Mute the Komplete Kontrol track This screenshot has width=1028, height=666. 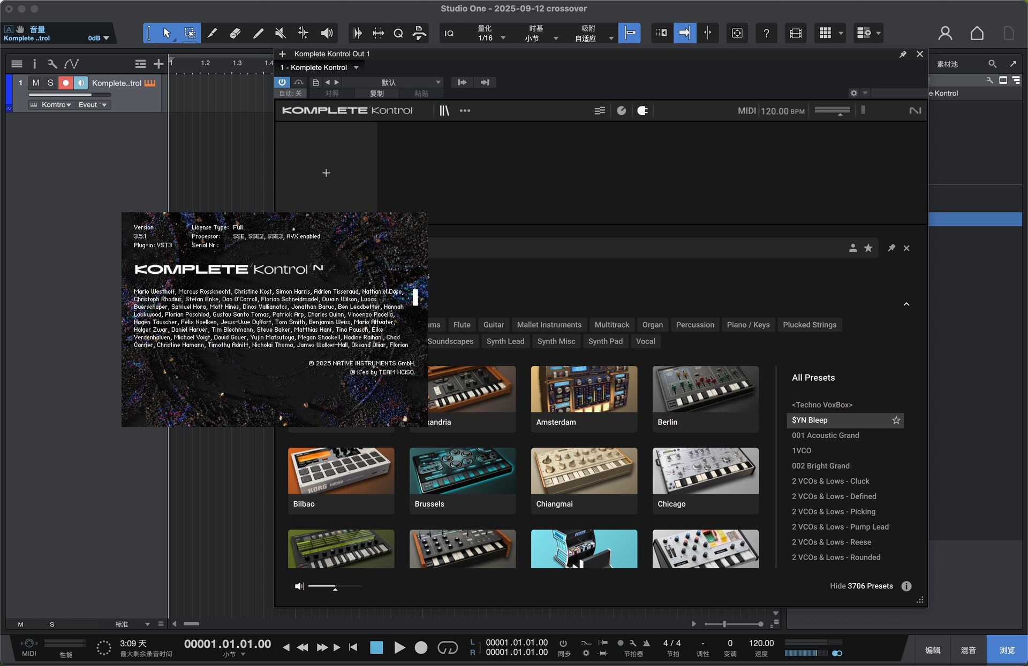pos(36,82)
